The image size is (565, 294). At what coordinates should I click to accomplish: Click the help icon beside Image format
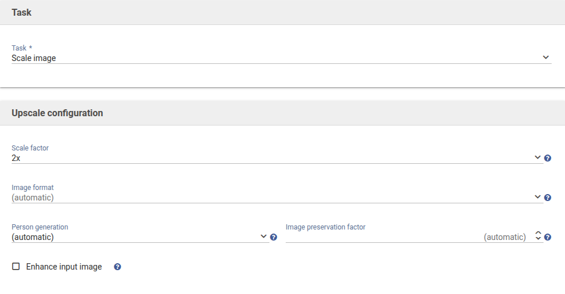point(548,198)
